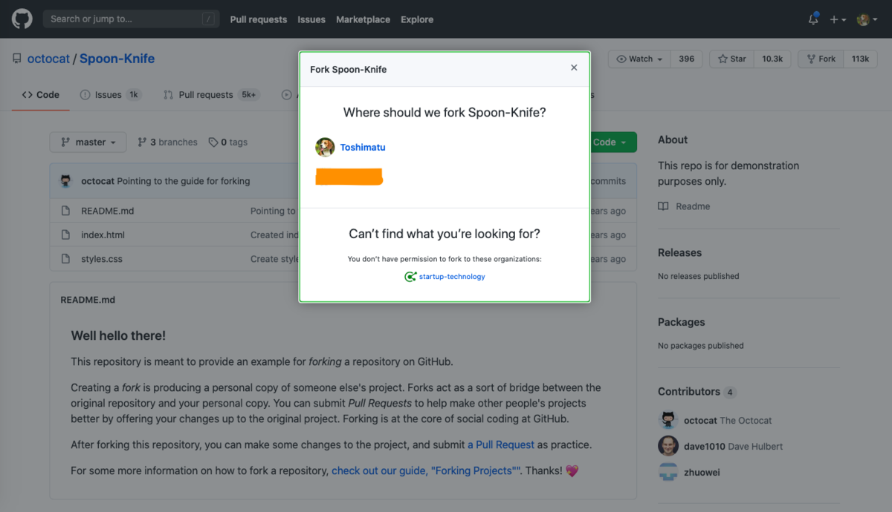
Task: Click octocat avatar in commit row
Action: pyautogui.click(x=67, y=181)
